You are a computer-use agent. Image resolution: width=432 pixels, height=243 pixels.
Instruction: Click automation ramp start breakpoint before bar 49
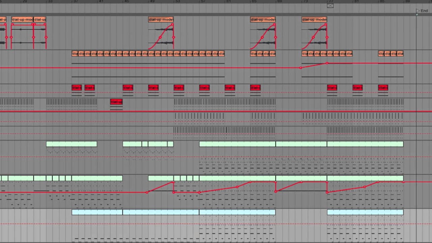click(x=147, y=192)
